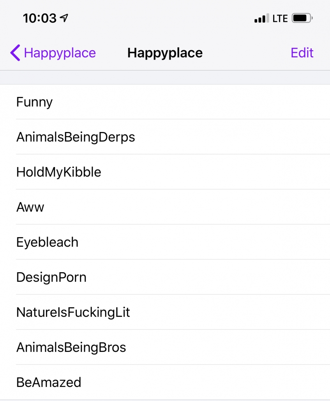Tap the location arrow icon in status bar
This screenshot has width=330, height=401.
(x=64, y=18)
